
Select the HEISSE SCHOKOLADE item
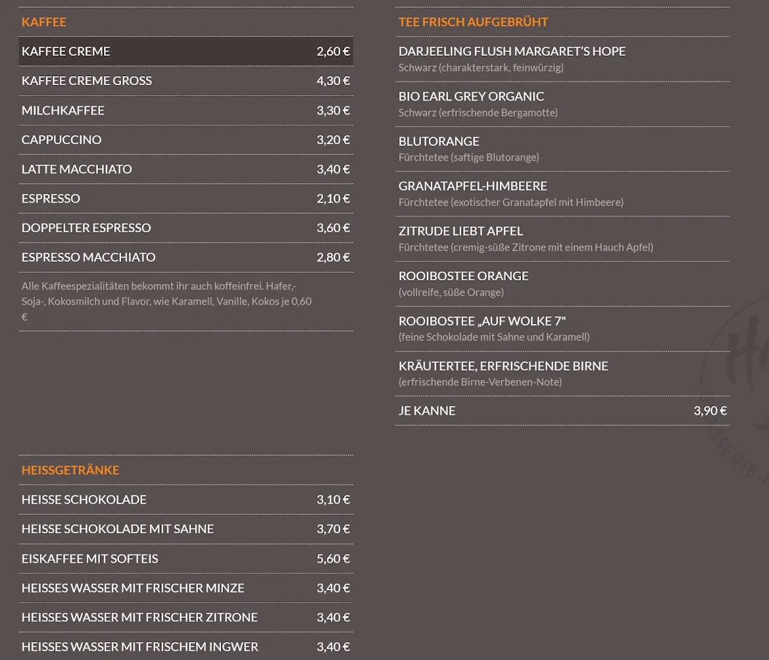186,499
